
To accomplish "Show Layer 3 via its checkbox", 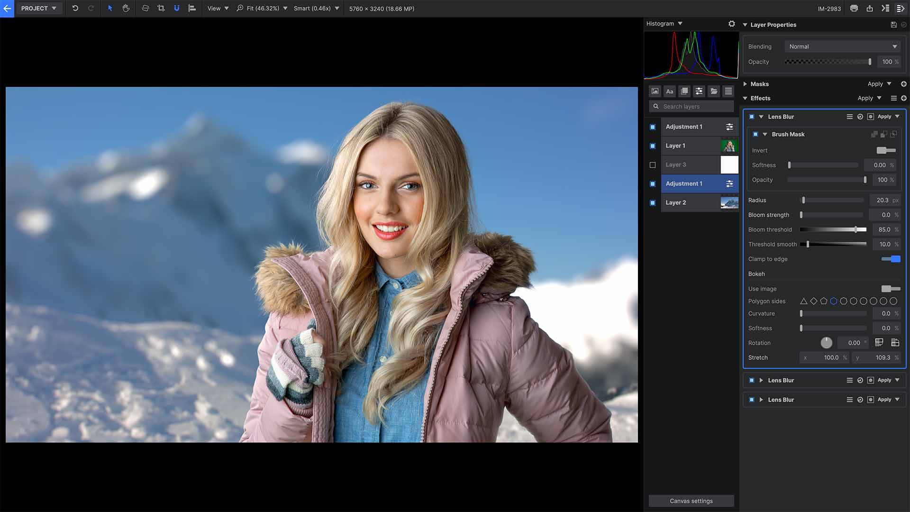I will (653, 165).
